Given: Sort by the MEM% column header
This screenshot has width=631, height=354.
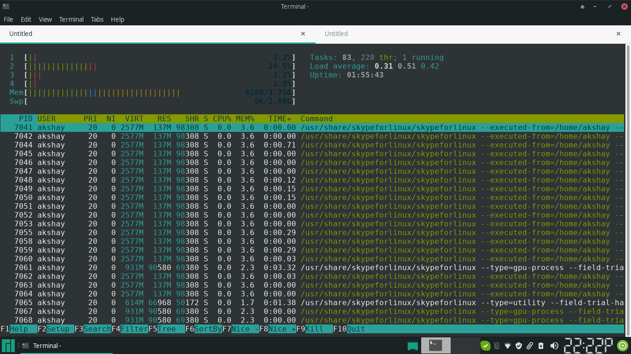Looking at the screenshot, I should (x=245, y=118).
